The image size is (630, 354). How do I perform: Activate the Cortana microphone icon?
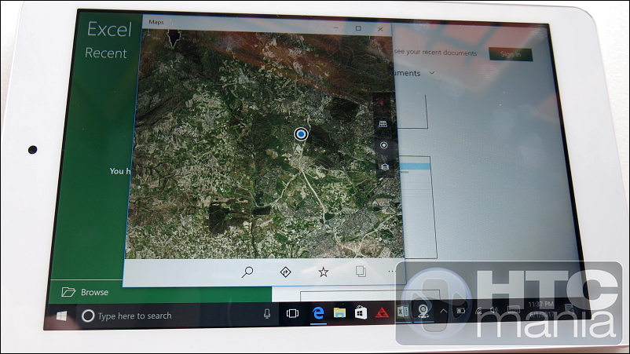267,314
